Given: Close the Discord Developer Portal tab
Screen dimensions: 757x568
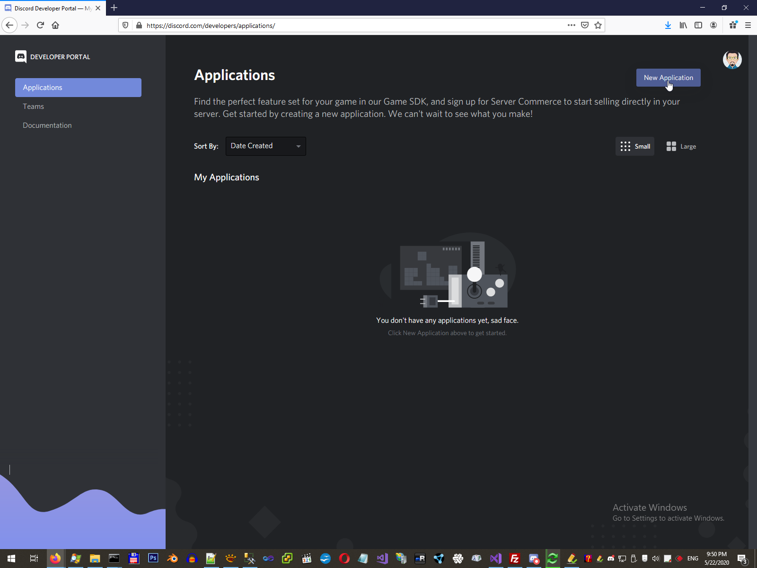Looking at the screenshot, I should (x=98, y=8).
